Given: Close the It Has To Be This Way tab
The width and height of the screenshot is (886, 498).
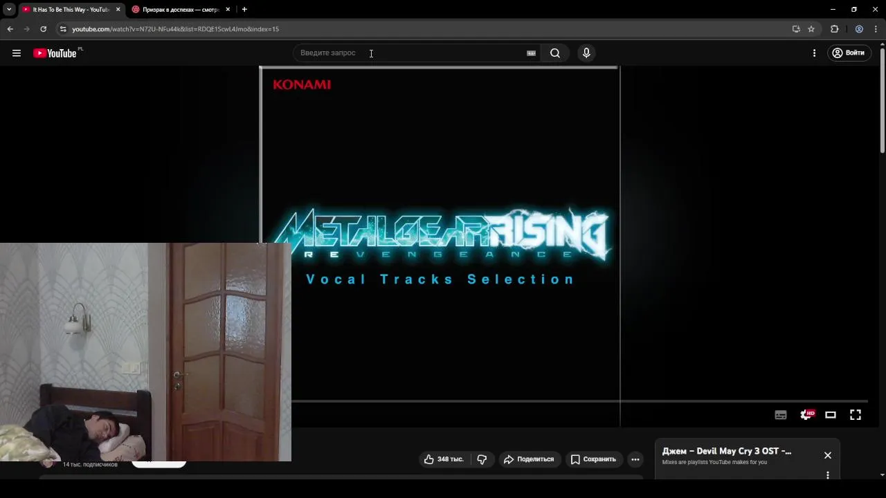Looking at the screenshot, I should (x=118, y=10).
